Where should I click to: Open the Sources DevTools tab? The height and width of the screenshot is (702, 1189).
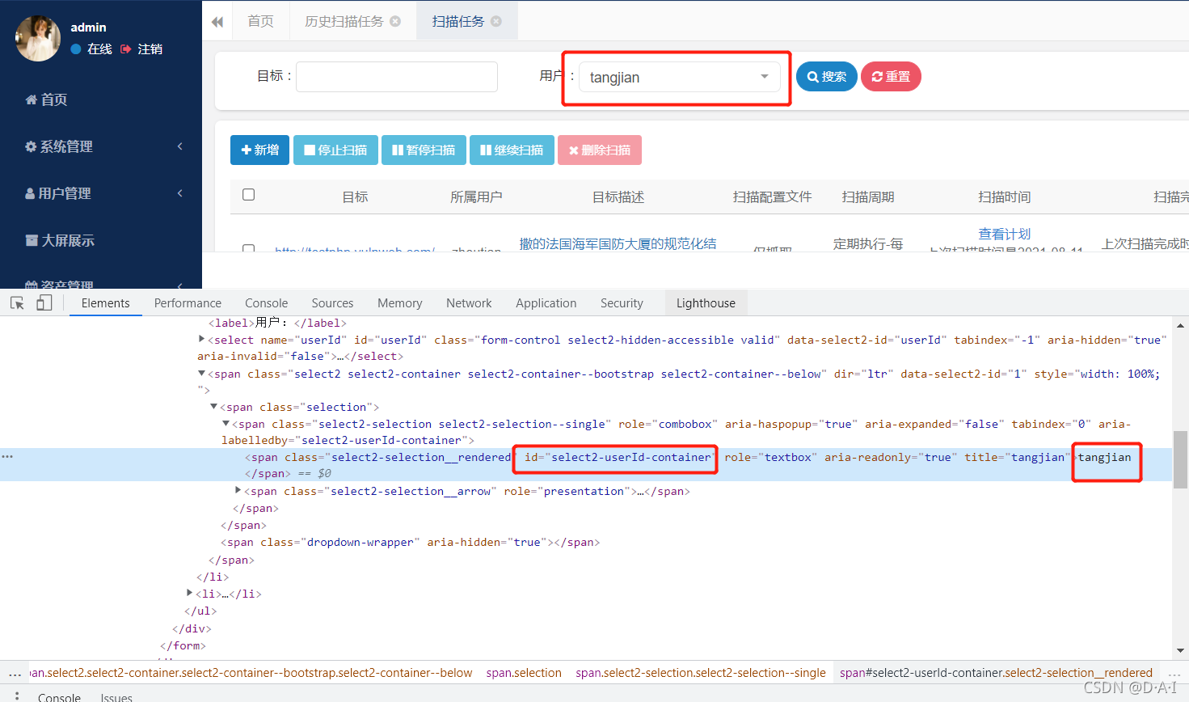click(332, 303)
